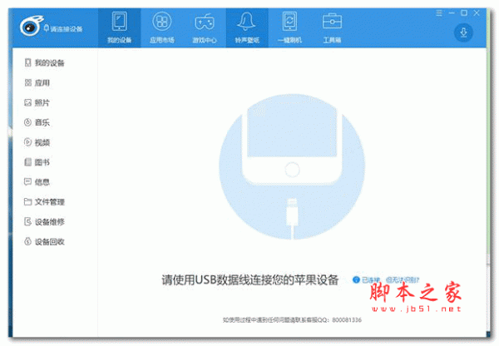The width and height of the screenshot is (499, 346).
Task: Open 音乐 music in the sidebar
Action: click(x=37, y=122)
